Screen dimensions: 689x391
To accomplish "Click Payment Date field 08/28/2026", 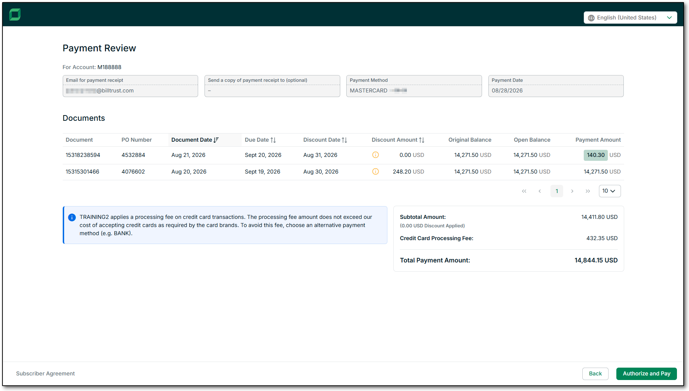I will [556, 86].
